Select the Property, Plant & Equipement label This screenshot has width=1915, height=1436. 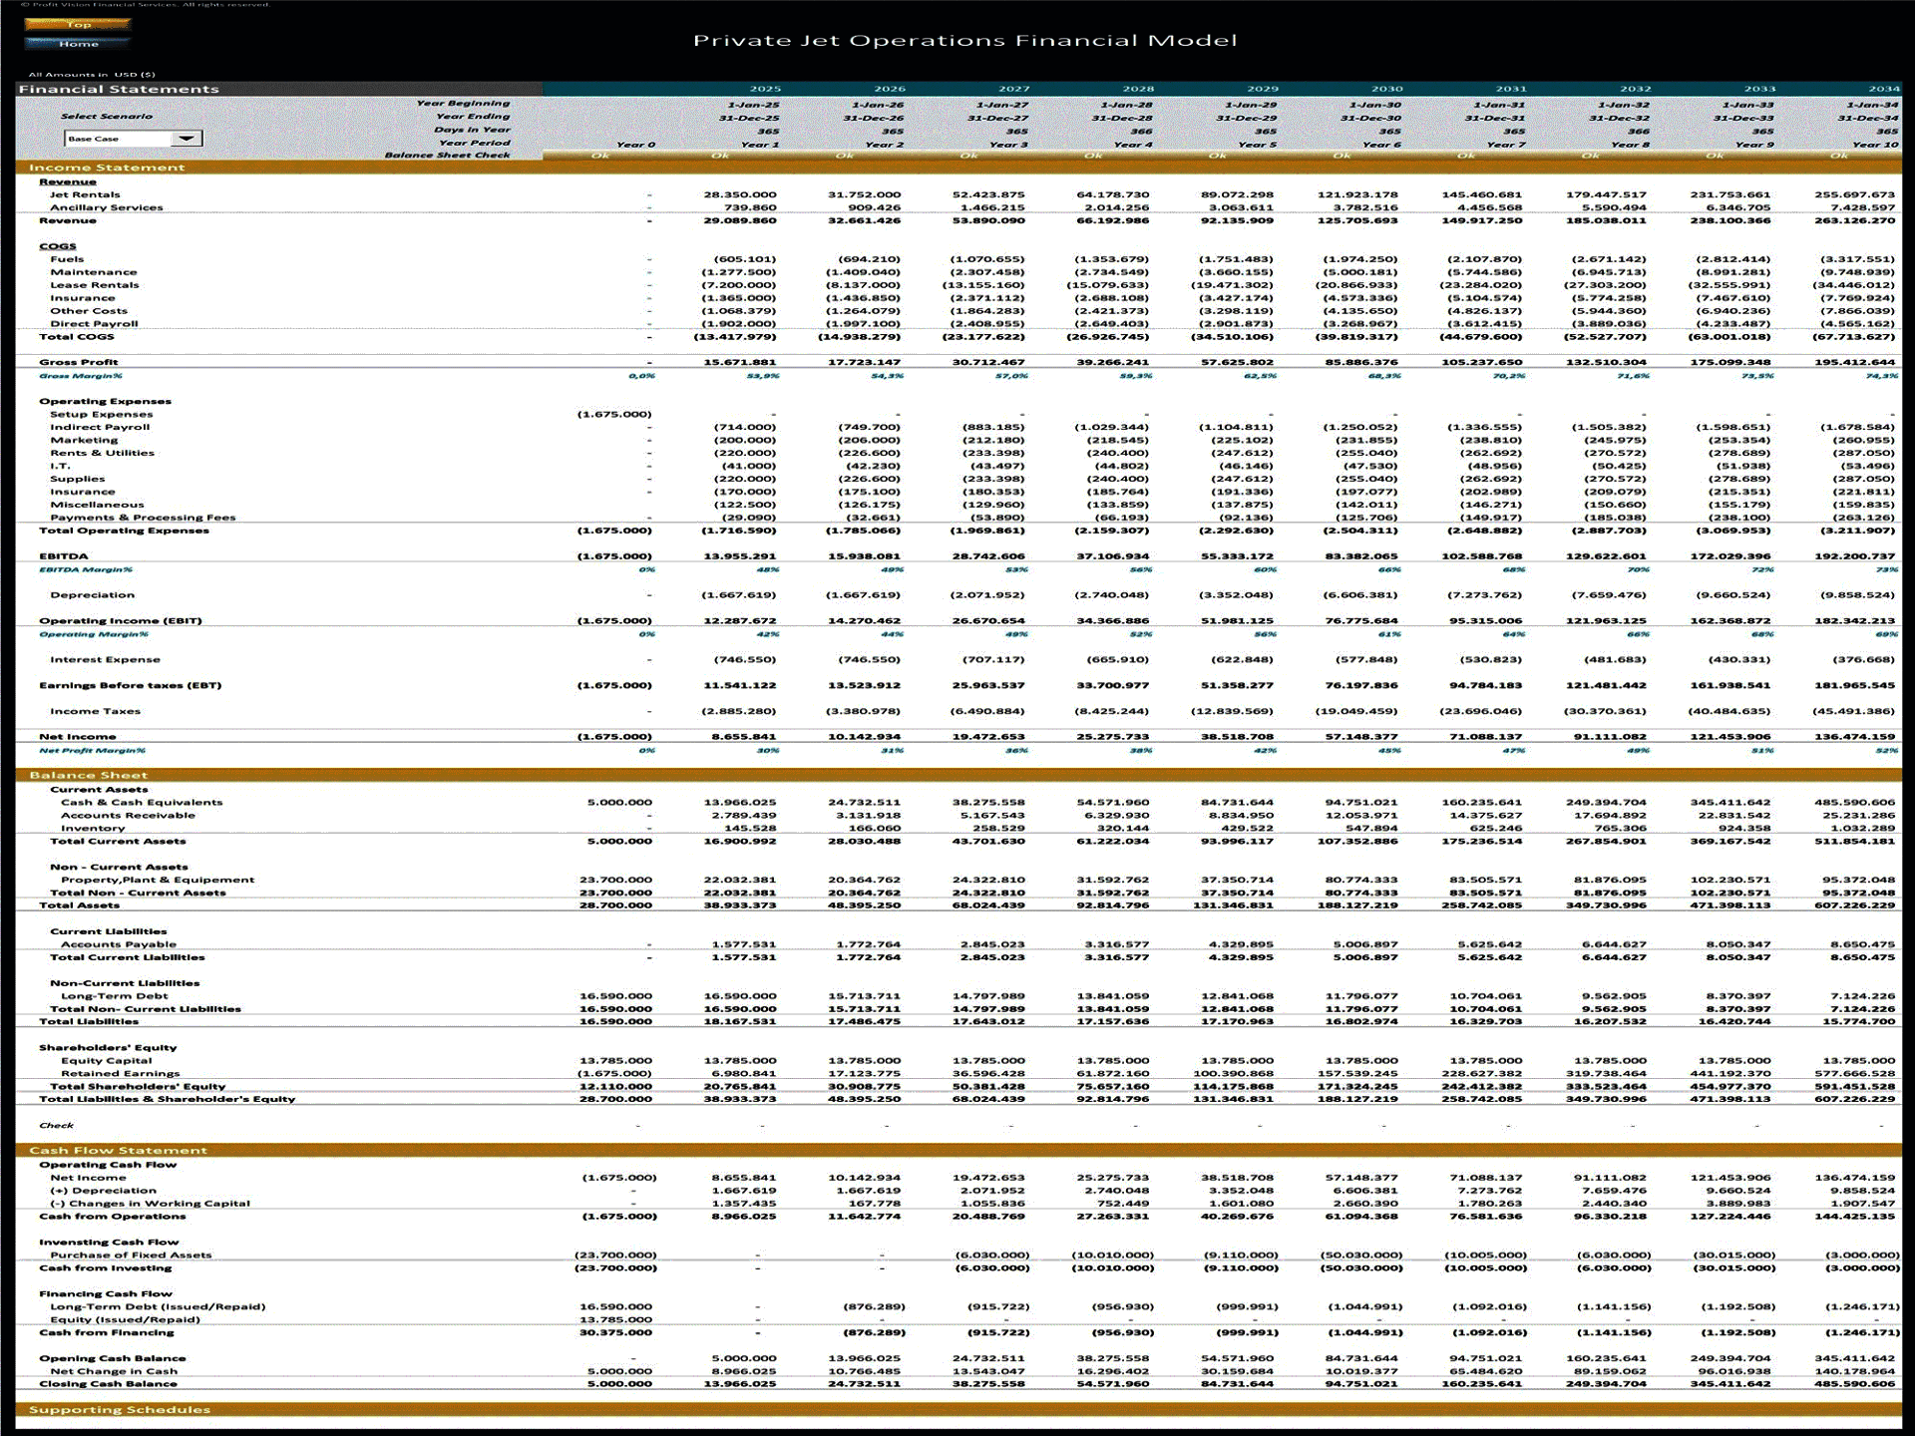click(x=158, y=880)
